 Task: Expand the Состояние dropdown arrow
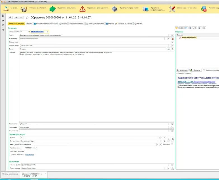[170, 127]
